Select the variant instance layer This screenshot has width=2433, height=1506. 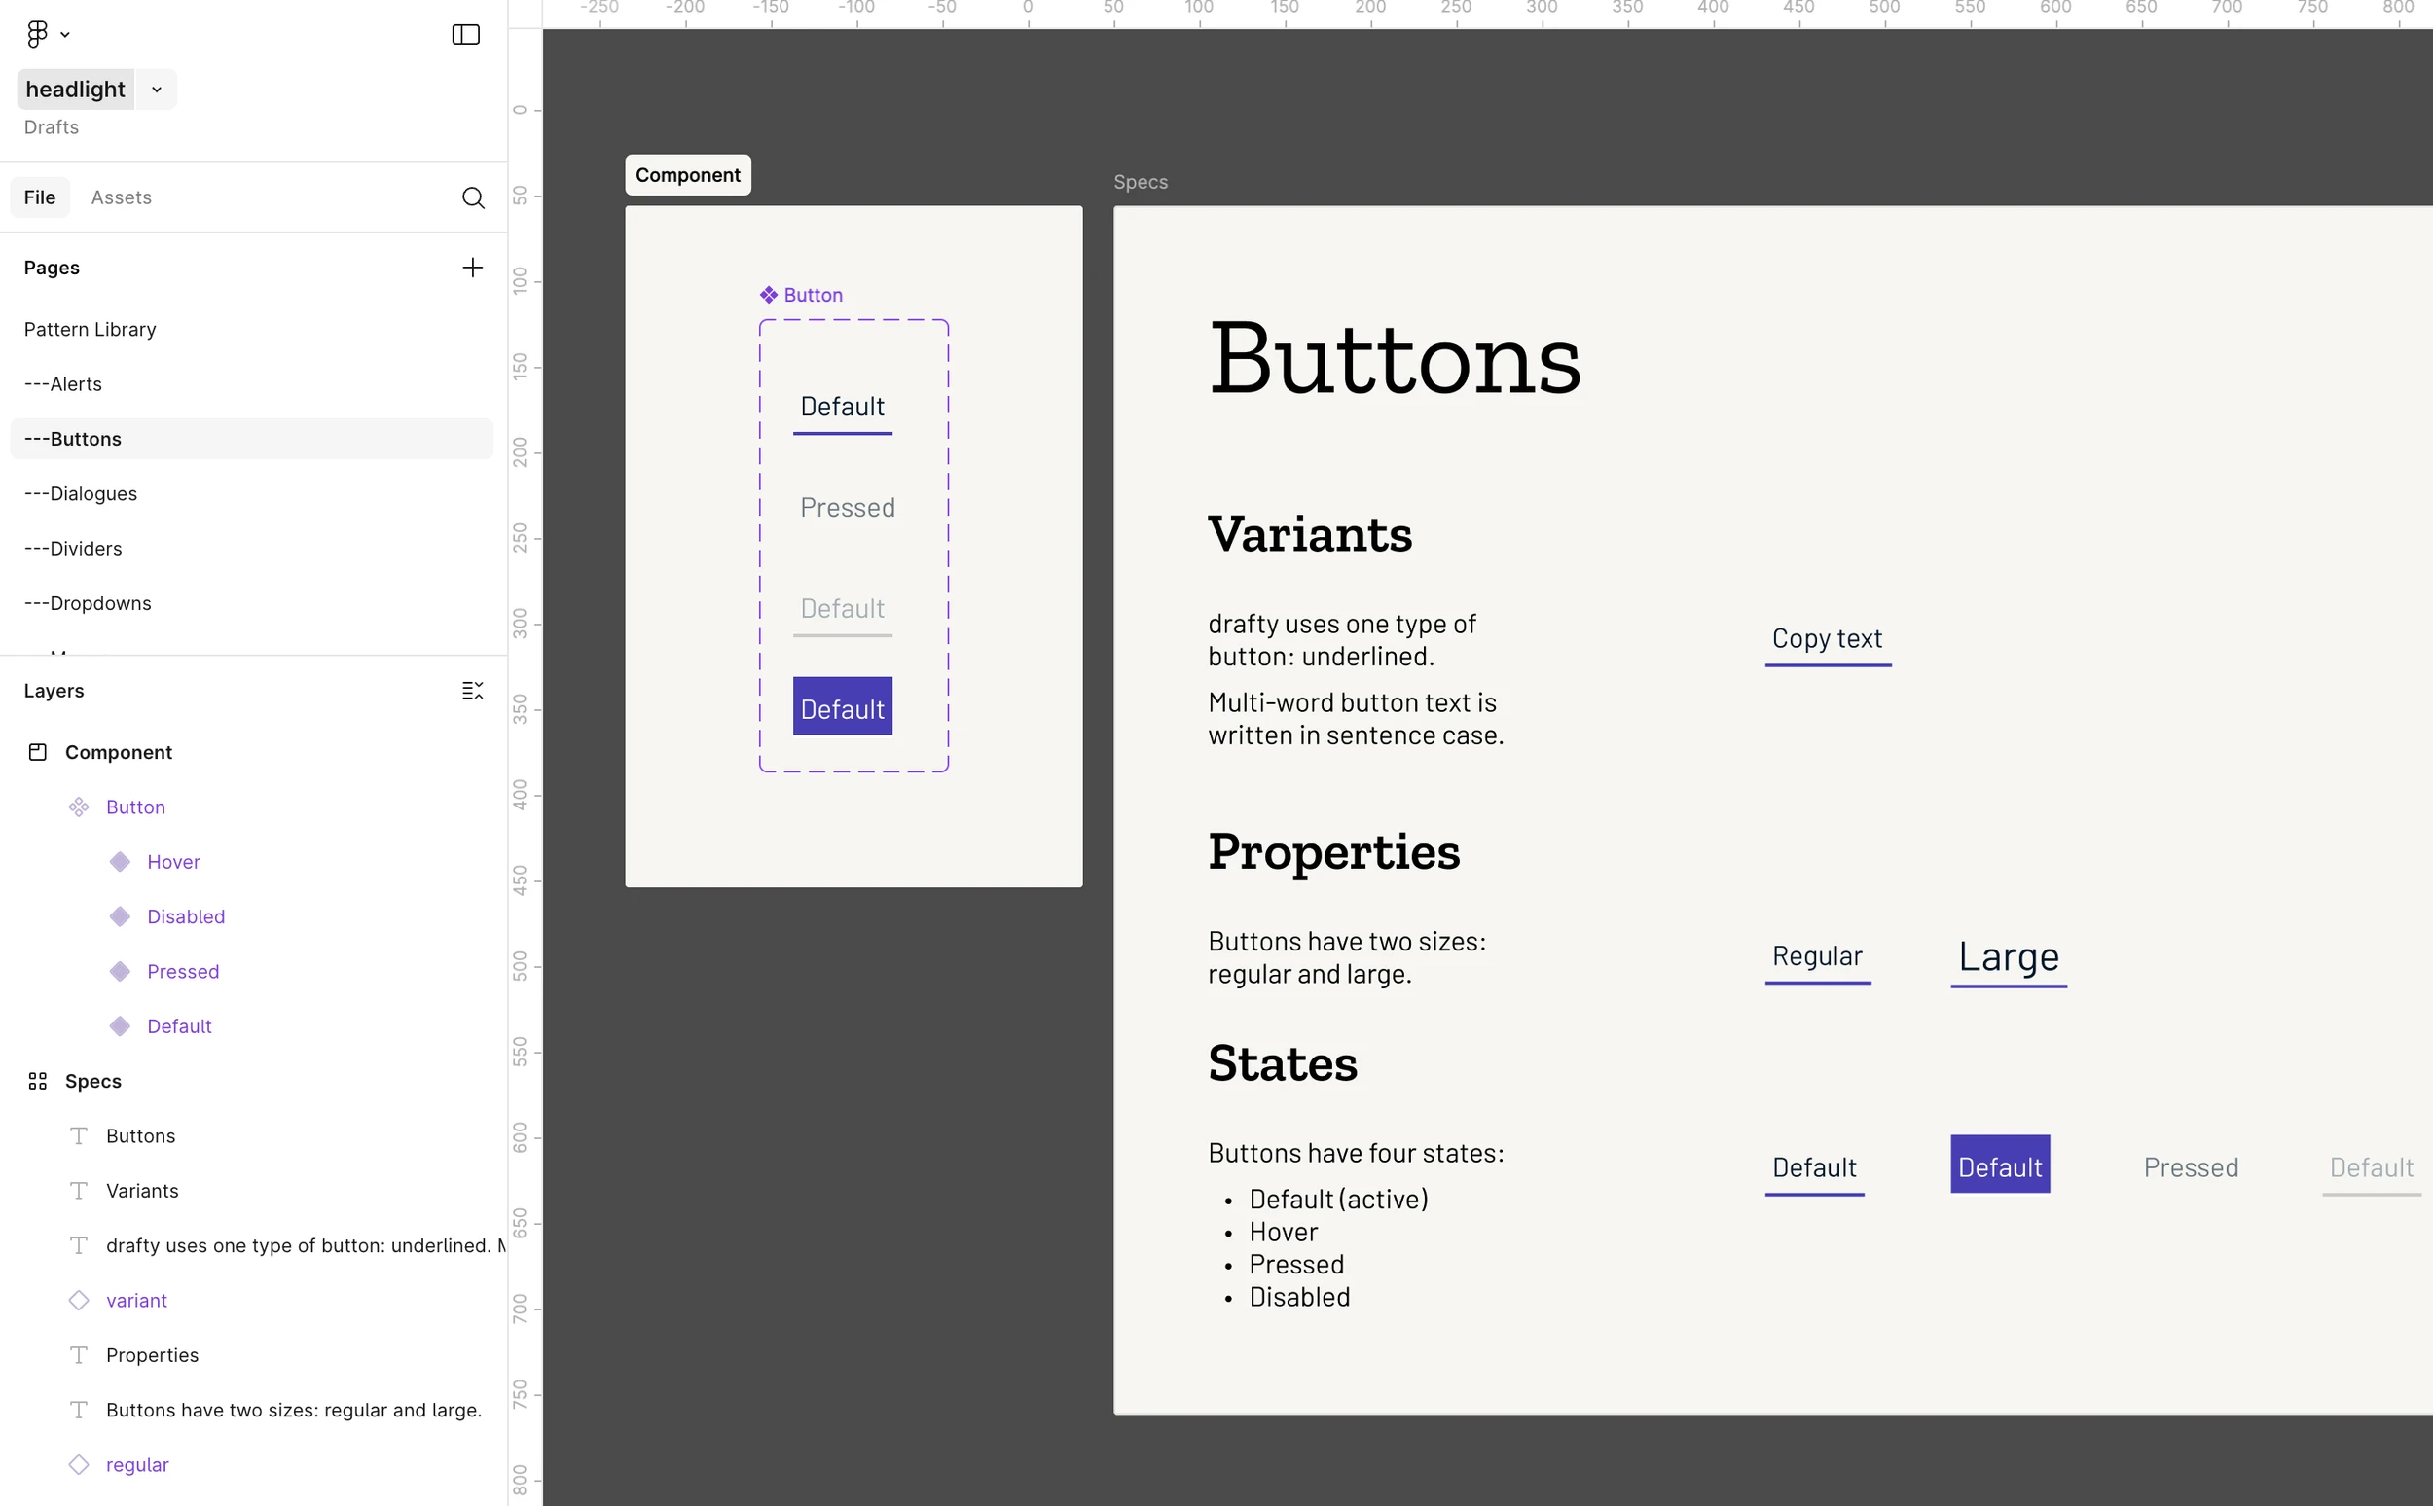point(136,1300)
